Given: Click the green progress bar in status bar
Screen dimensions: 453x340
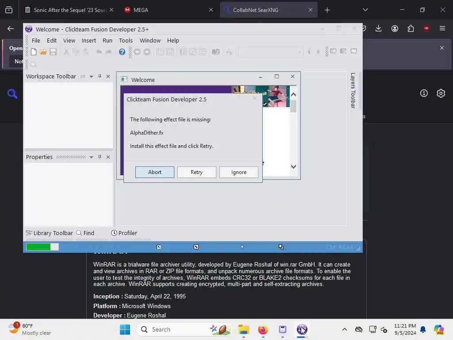Looking at the screenshot, I should pyautogui.click(x=42, y=247).
